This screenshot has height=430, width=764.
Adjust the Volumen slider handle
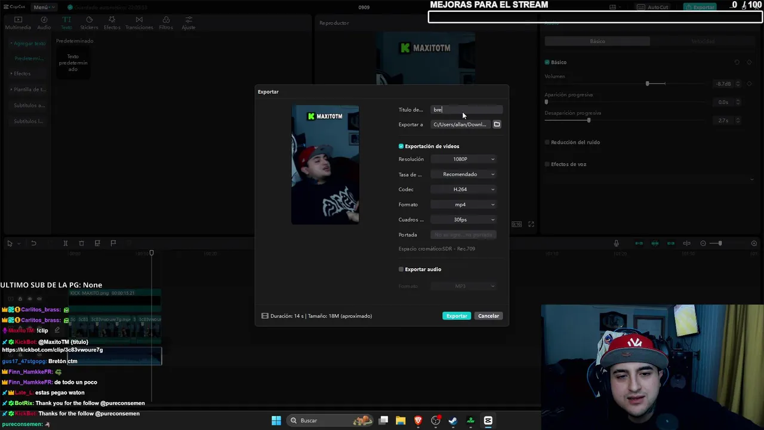[x=647, y=84]
